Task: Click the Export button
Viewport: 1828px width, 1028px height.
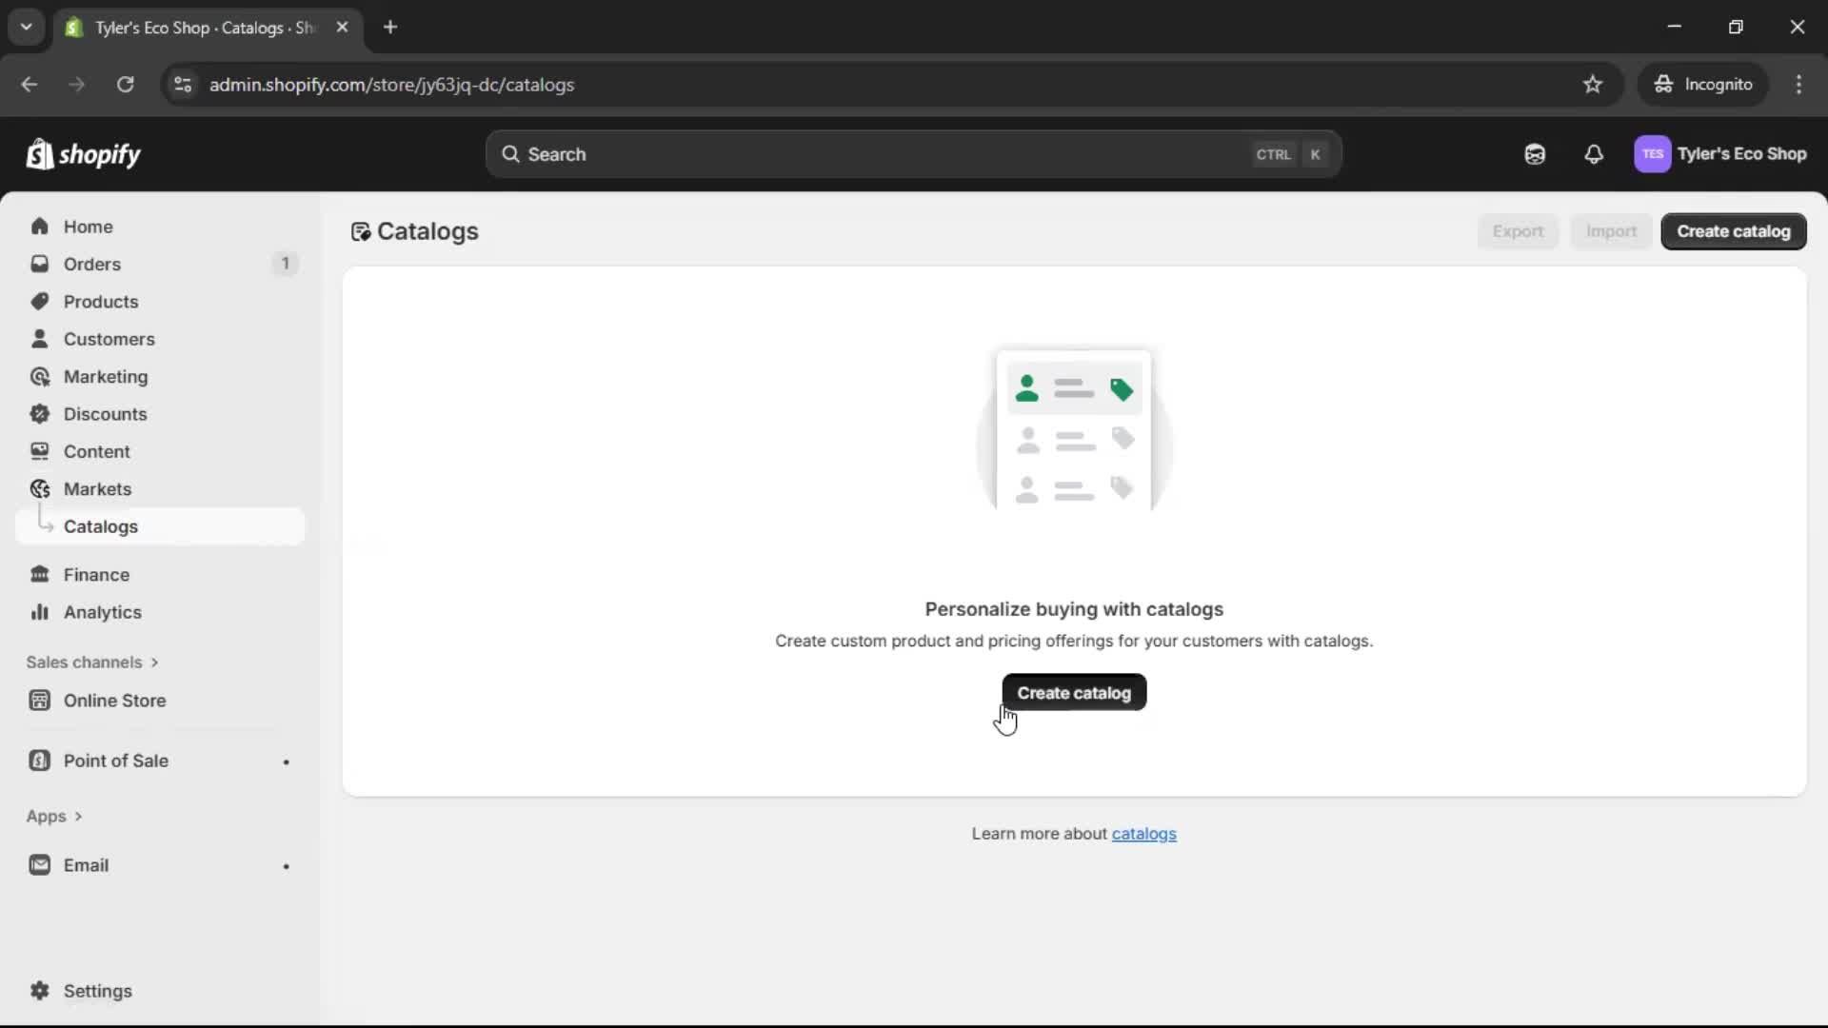Action: pyautogui.click(x=1517, y=231)
